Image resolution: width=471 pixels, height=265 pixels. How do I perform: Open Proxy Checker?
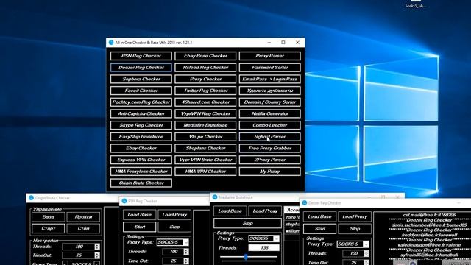coord(205,79)
